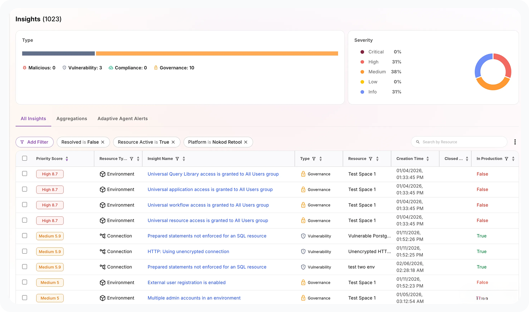Check the Multiple admin accounts row checkbox
529x312 pixels.
25,298
